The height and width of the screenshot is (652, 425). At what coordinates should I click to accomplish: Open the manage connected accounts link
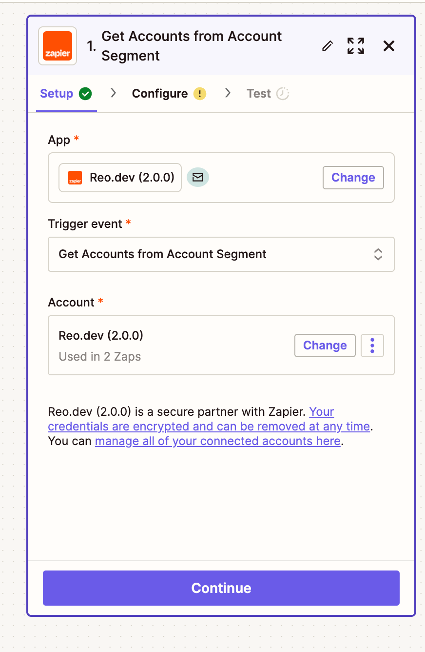[x=217, y=441]
